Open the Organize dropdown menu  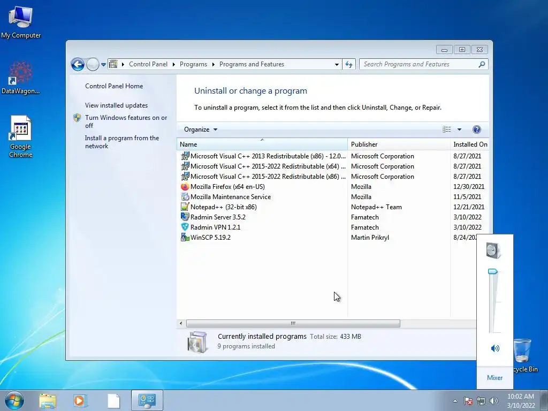[201, 130]
